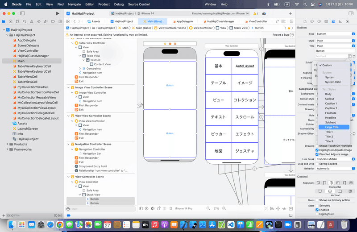Image resolution: width=357 pixels, height=232 pixels.
Task: Click the outline Filter field
Action: (101, 209)
